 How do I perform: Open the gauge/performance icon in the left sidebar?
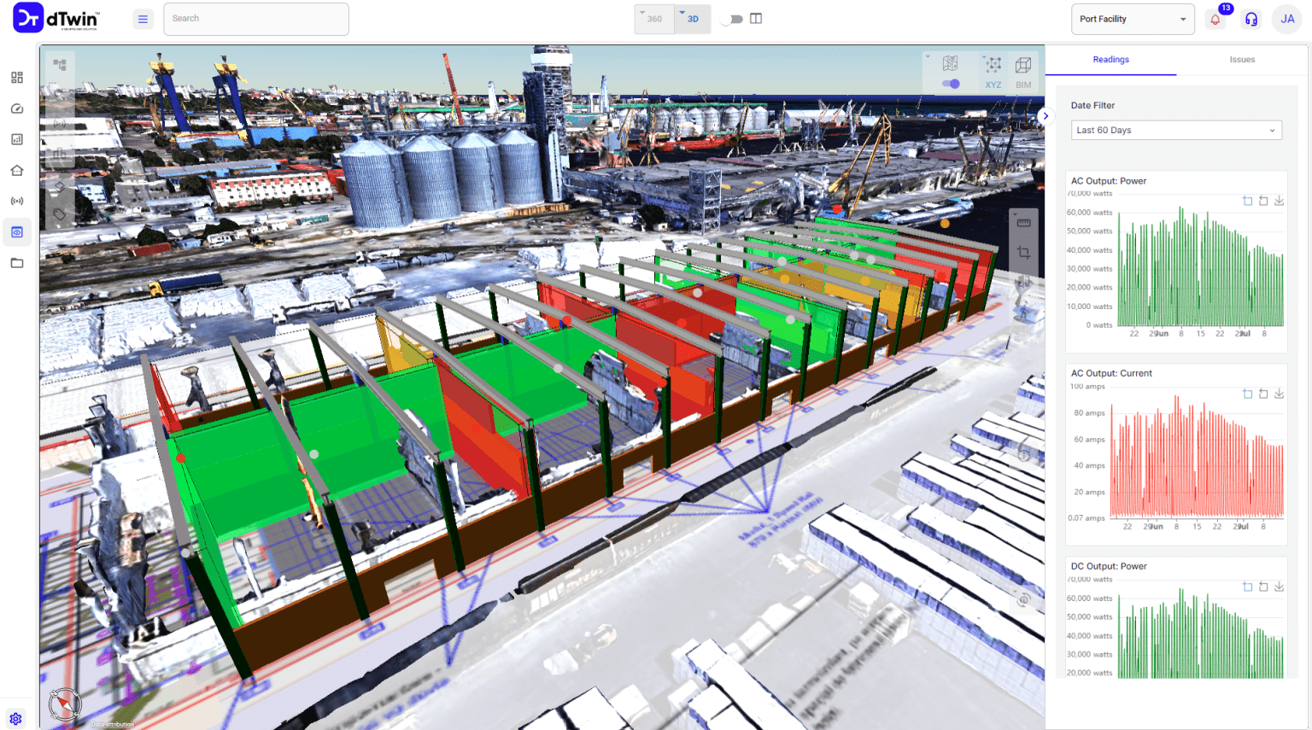(x=16, y=108)
